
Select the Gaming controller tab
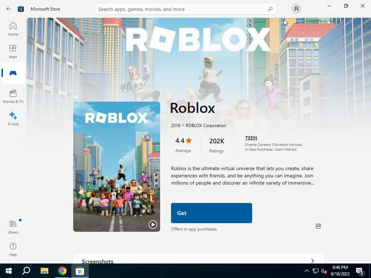click(x=13, y=73)
